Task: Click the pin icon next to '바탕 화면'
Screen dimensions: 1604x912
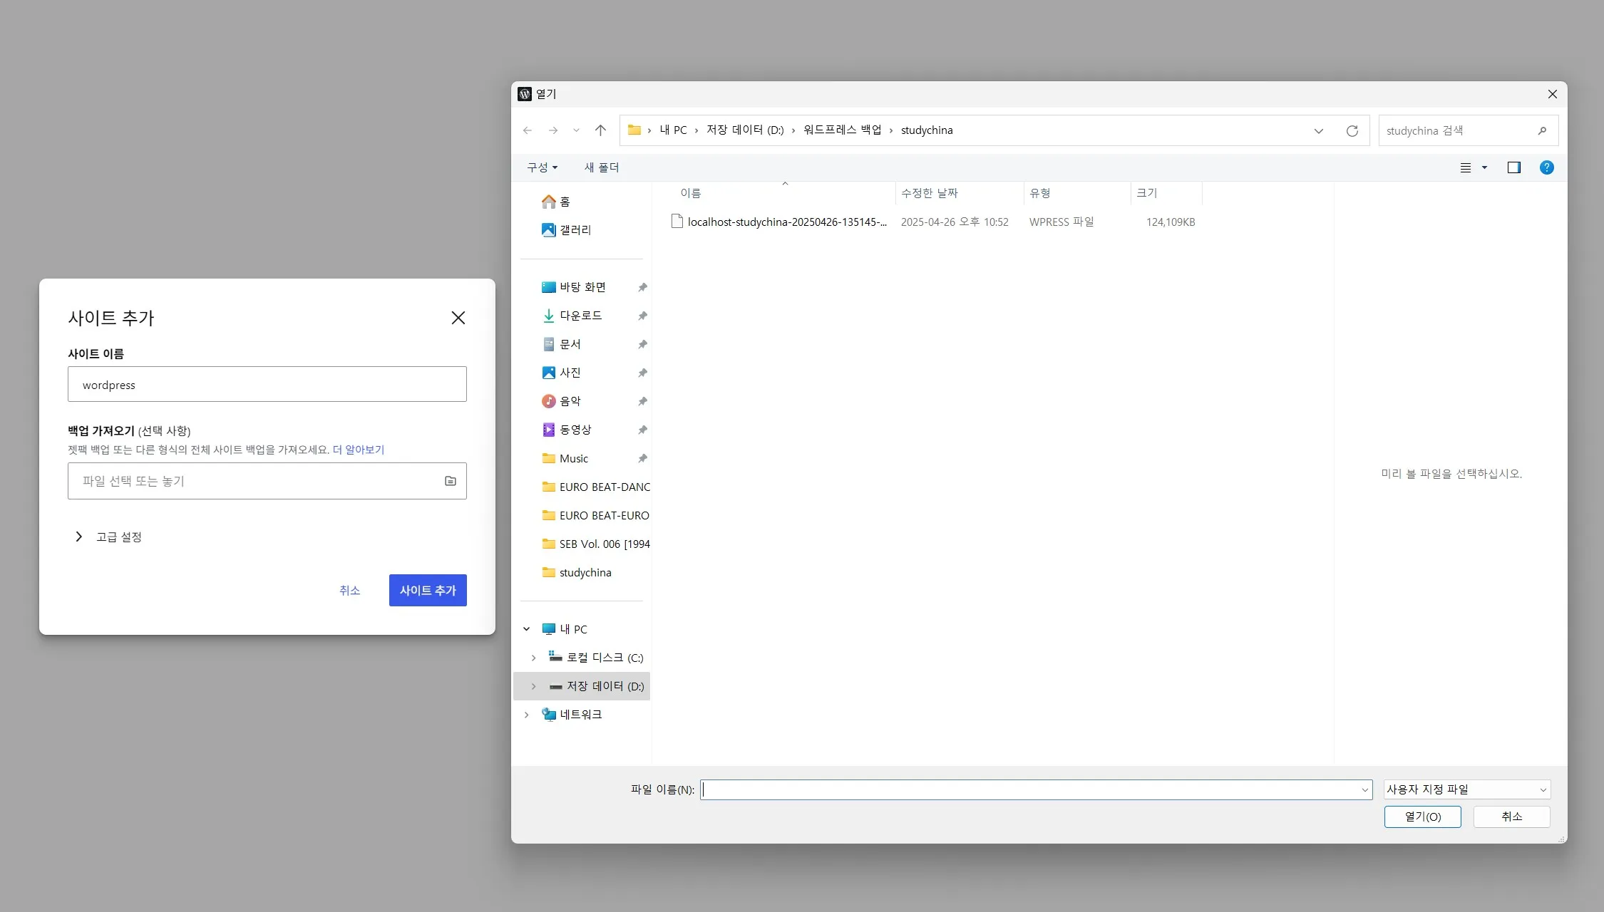Action: click(642, 287)
